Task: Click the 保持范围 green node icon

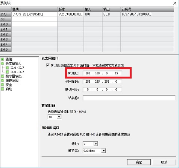Action: (x=2, y=80)
